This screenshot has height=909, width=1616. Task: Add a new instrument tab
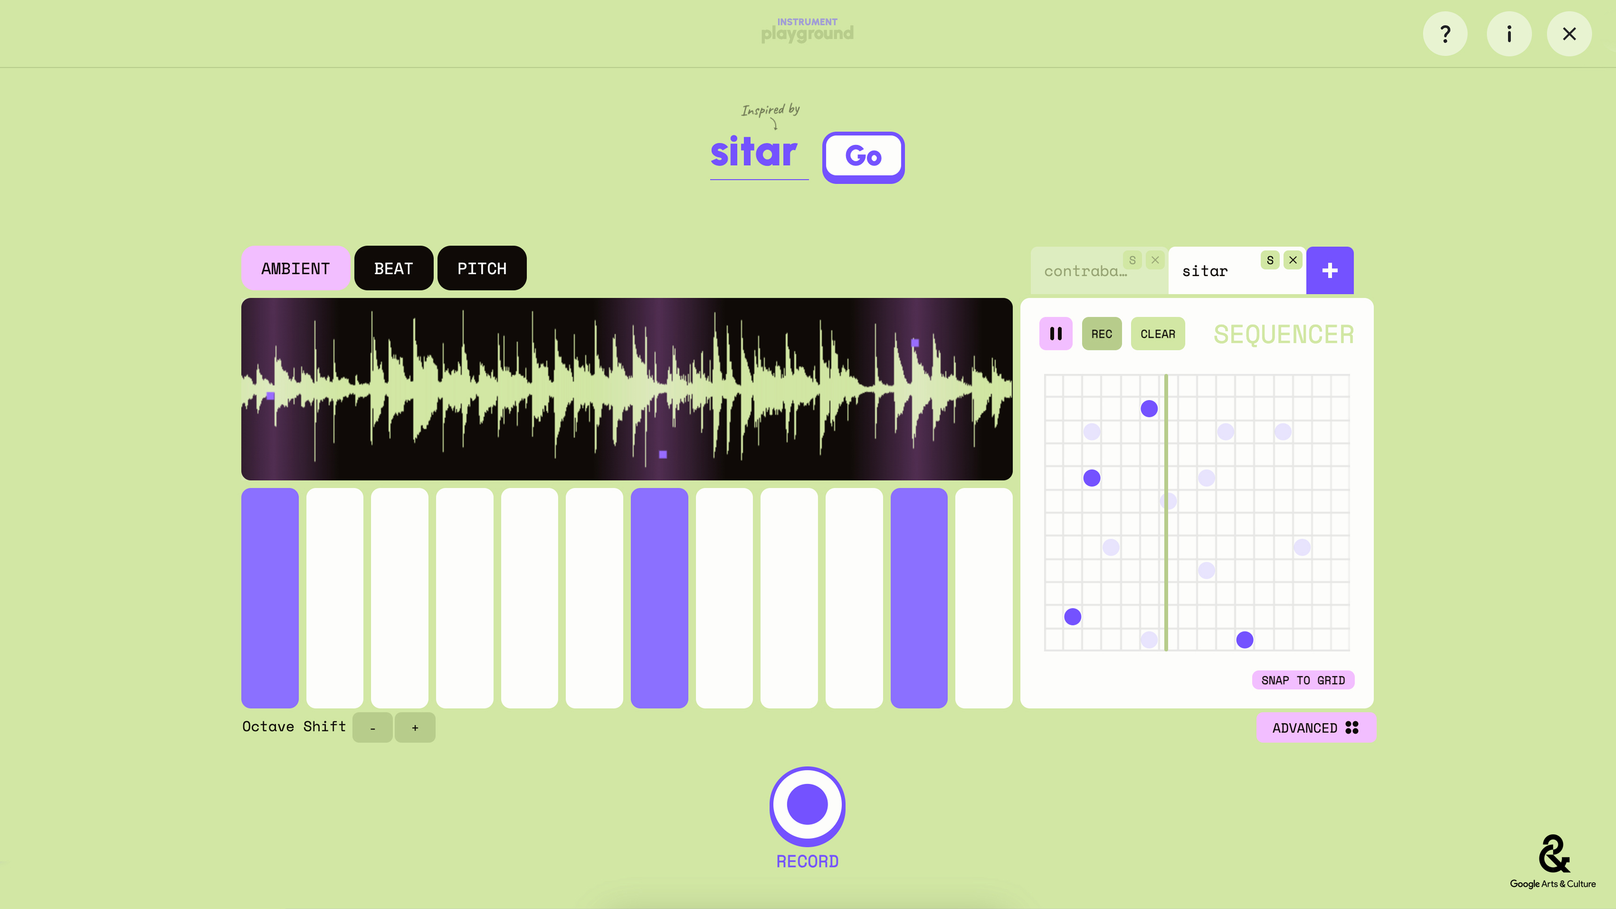click(1329, 270)
